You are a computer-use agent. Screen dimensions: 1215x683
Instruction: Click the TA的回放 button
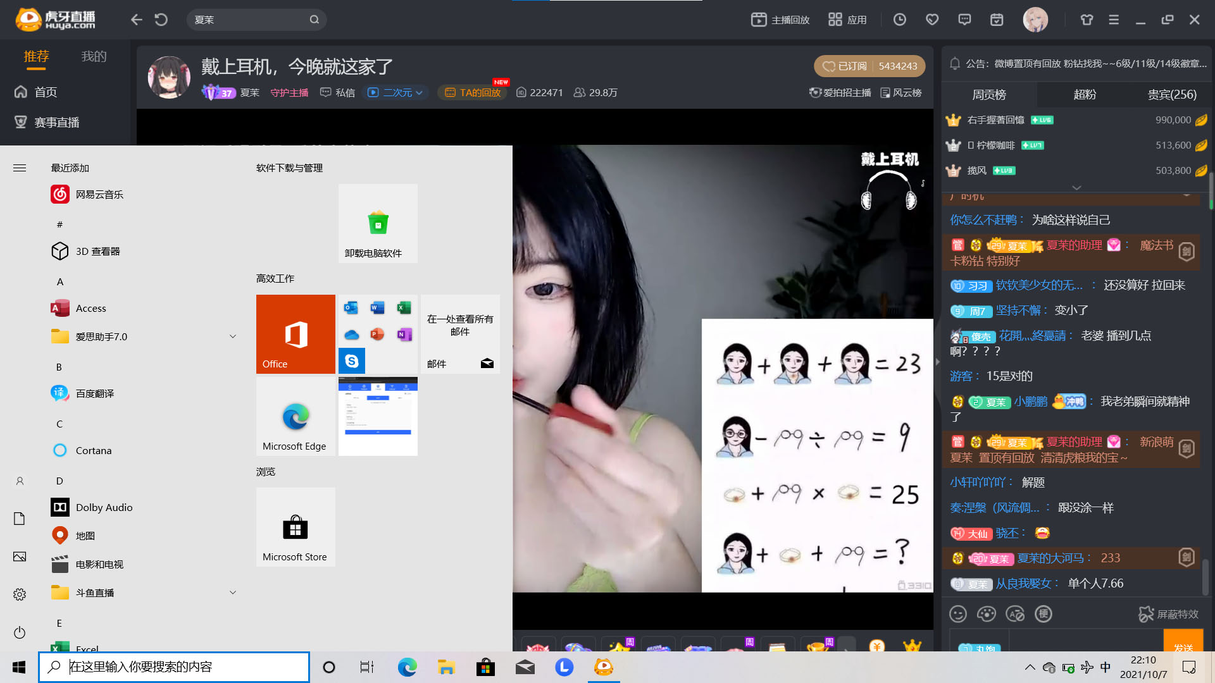[473, 92]
